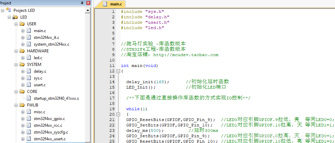Select main.c label in project tree
This screenshot has width=335, height=143.
(40, 31)
